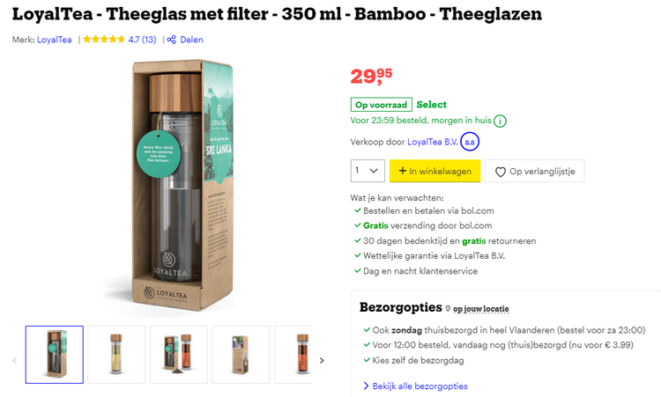Add product with In winkelwagen button
The width and height of the screenshot is (661, 397).
pos(434,171)
